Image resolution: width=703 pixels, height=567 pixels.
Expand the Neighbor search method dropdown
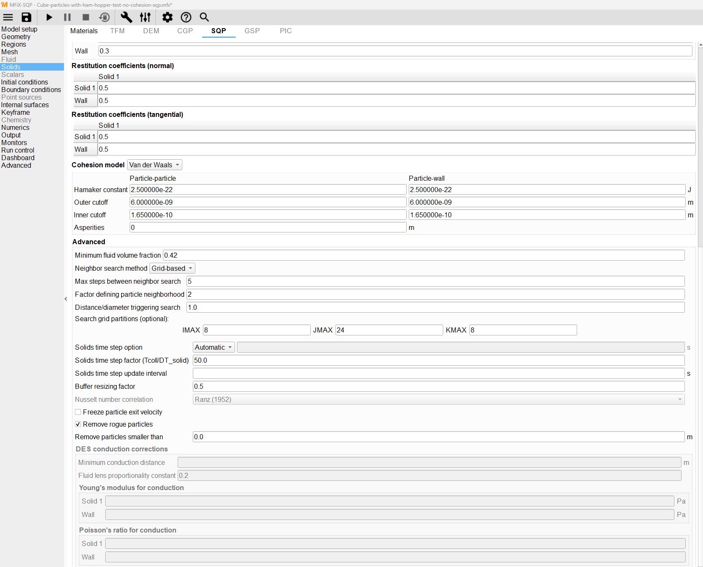click(x=172, y=268)
